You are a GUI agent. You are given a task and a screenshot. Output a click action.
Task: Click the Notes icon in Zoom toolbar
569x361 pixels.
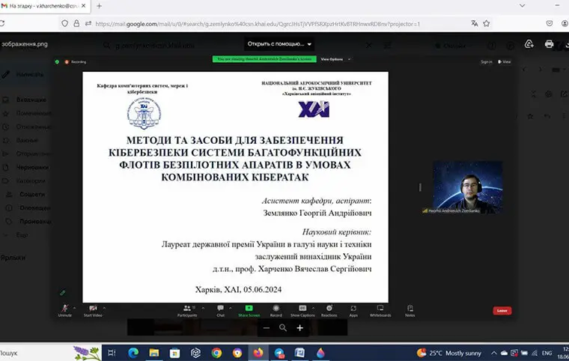pos(410,308)
